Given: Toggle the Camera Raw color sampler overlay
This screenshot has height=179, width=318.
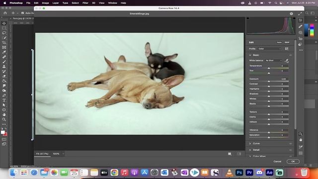Looking at the screenshot, I should point(301,147).
